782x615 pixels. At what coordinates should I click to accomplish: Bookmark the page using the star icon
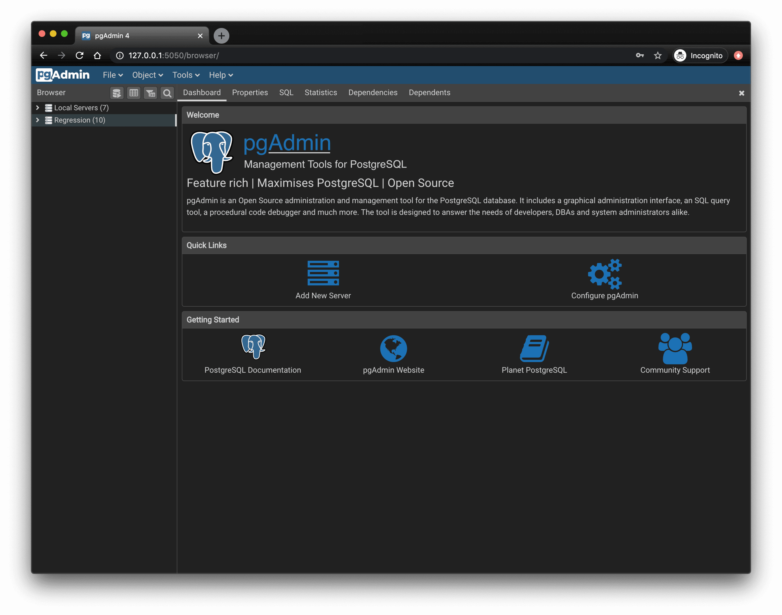coord(657,56)
